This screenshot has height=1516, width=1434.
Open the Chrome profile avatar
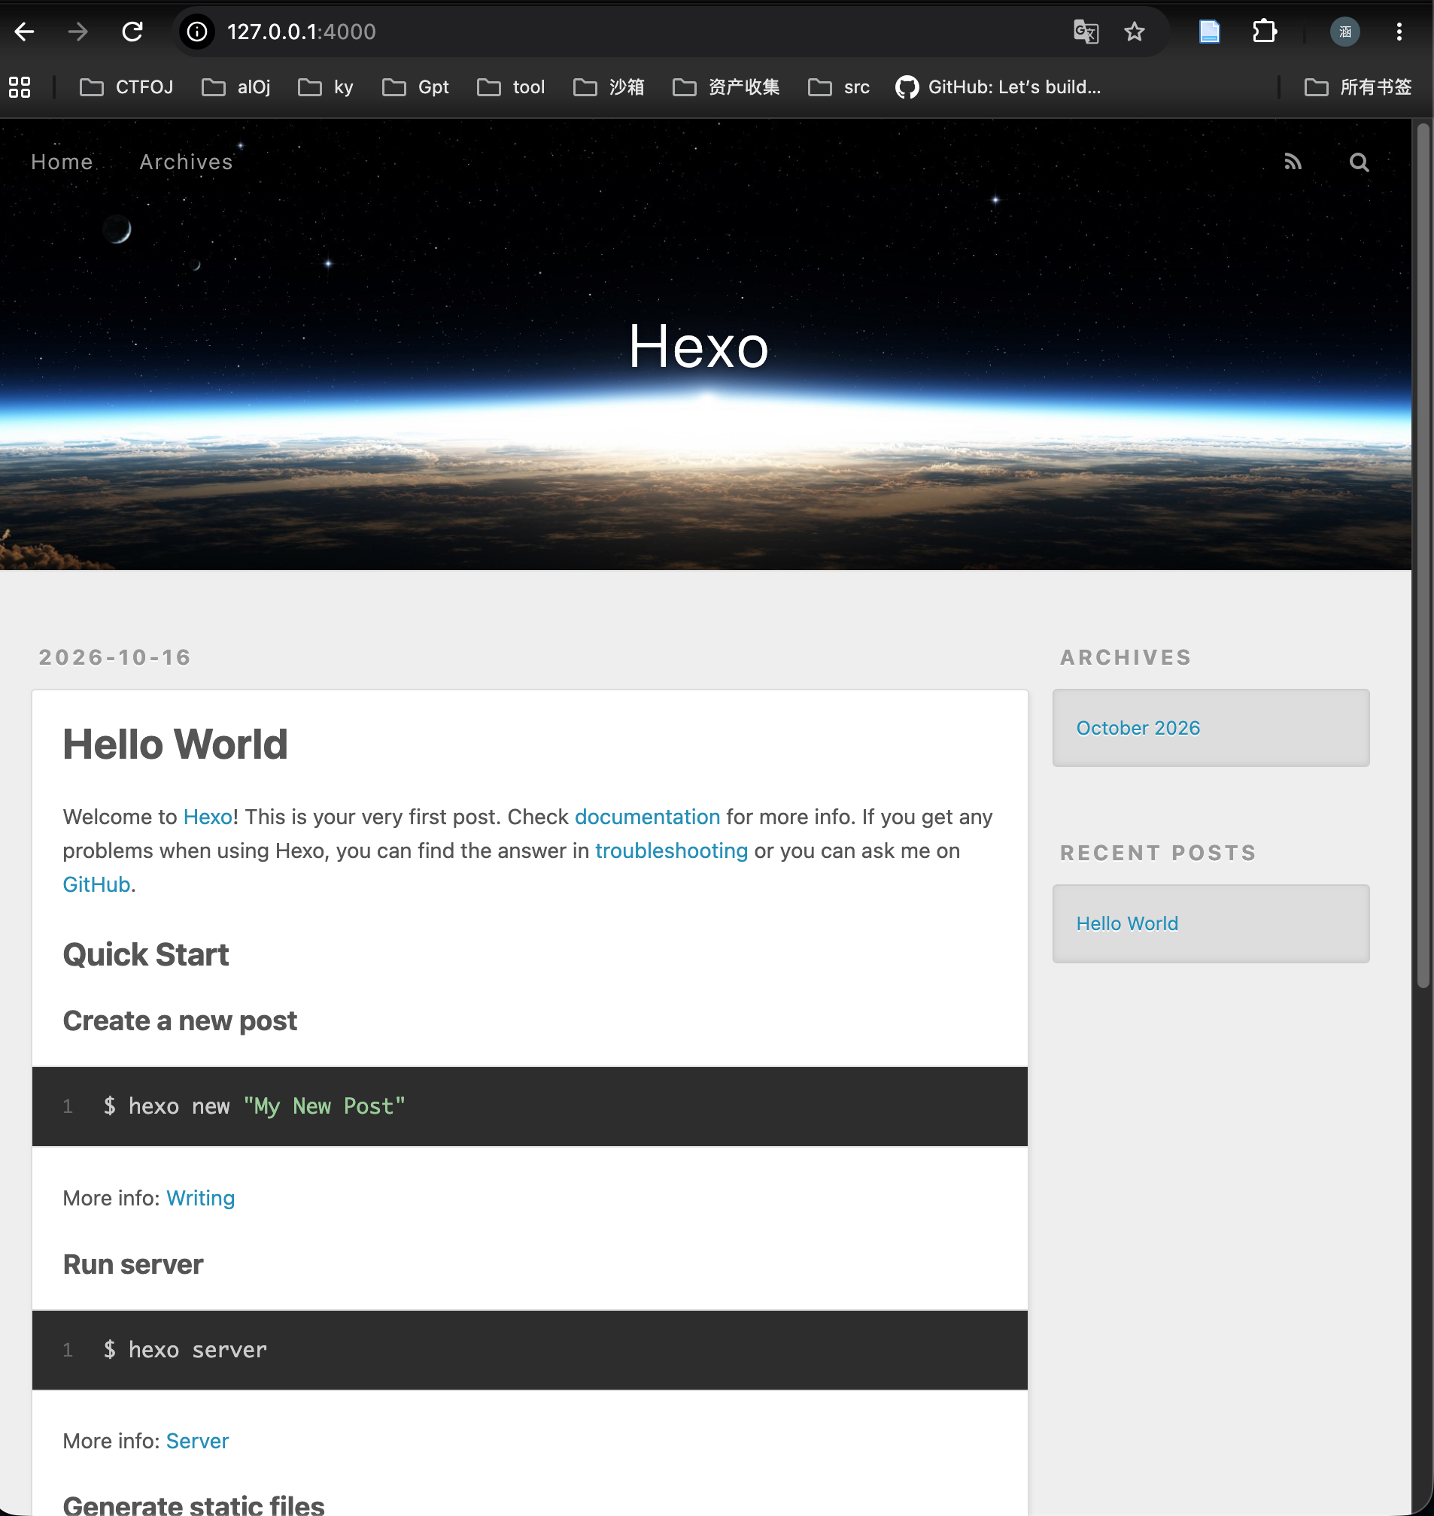click(x=1345, y=32)
